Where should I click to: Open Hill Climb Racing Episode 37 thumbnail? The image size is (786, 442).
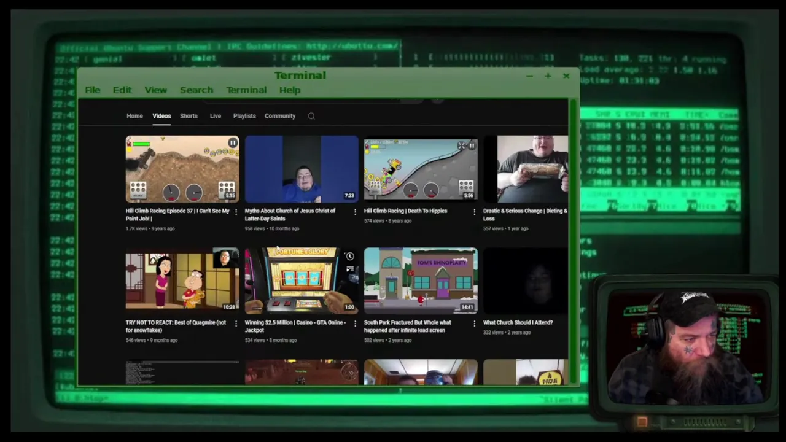click(182, 169)
